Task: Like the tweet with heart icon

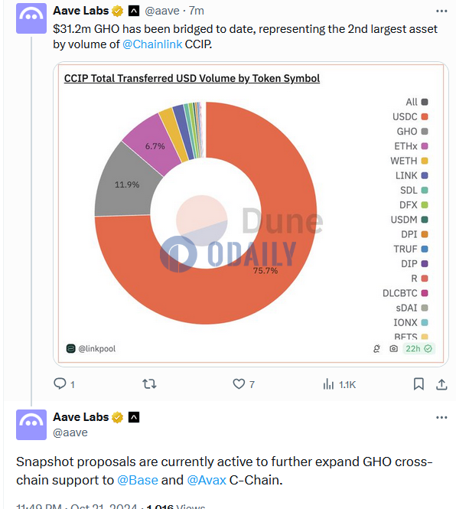Action: tap(239, 384)
